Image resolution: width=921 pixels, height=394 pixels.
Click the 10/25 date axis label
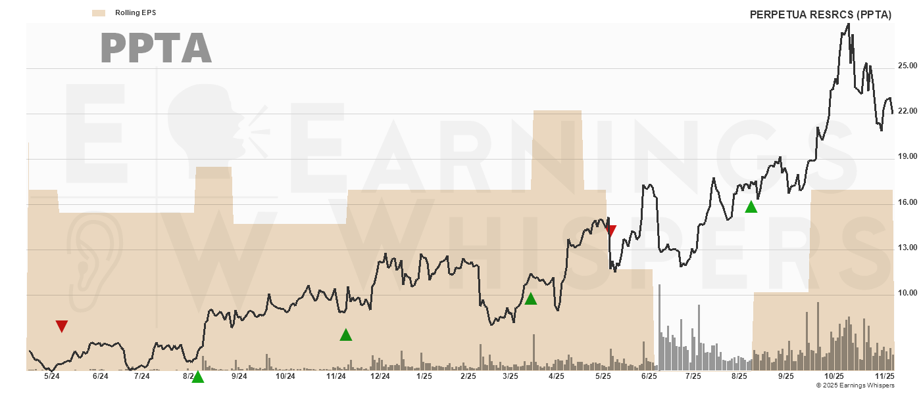(x=834, y=376)
